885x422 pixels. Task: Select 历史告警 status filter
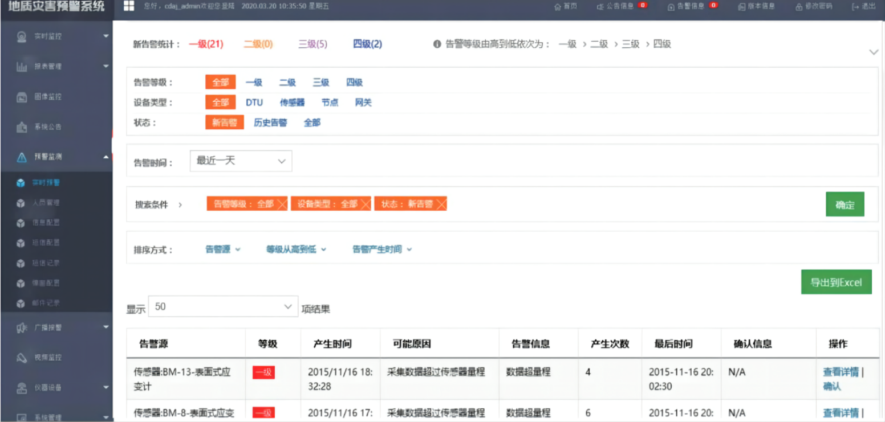point(270,122)
